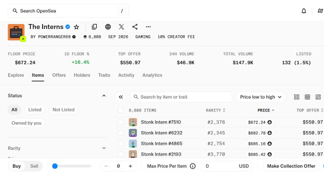Focus the Search by item or trait field
The height and width of the screenshot is (173, 324).
click(181, 97)
